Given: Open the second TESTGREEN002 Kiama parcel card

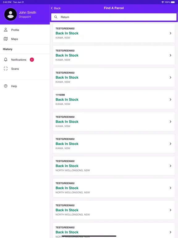Looking at the screenshot, I should pos(114,55).
